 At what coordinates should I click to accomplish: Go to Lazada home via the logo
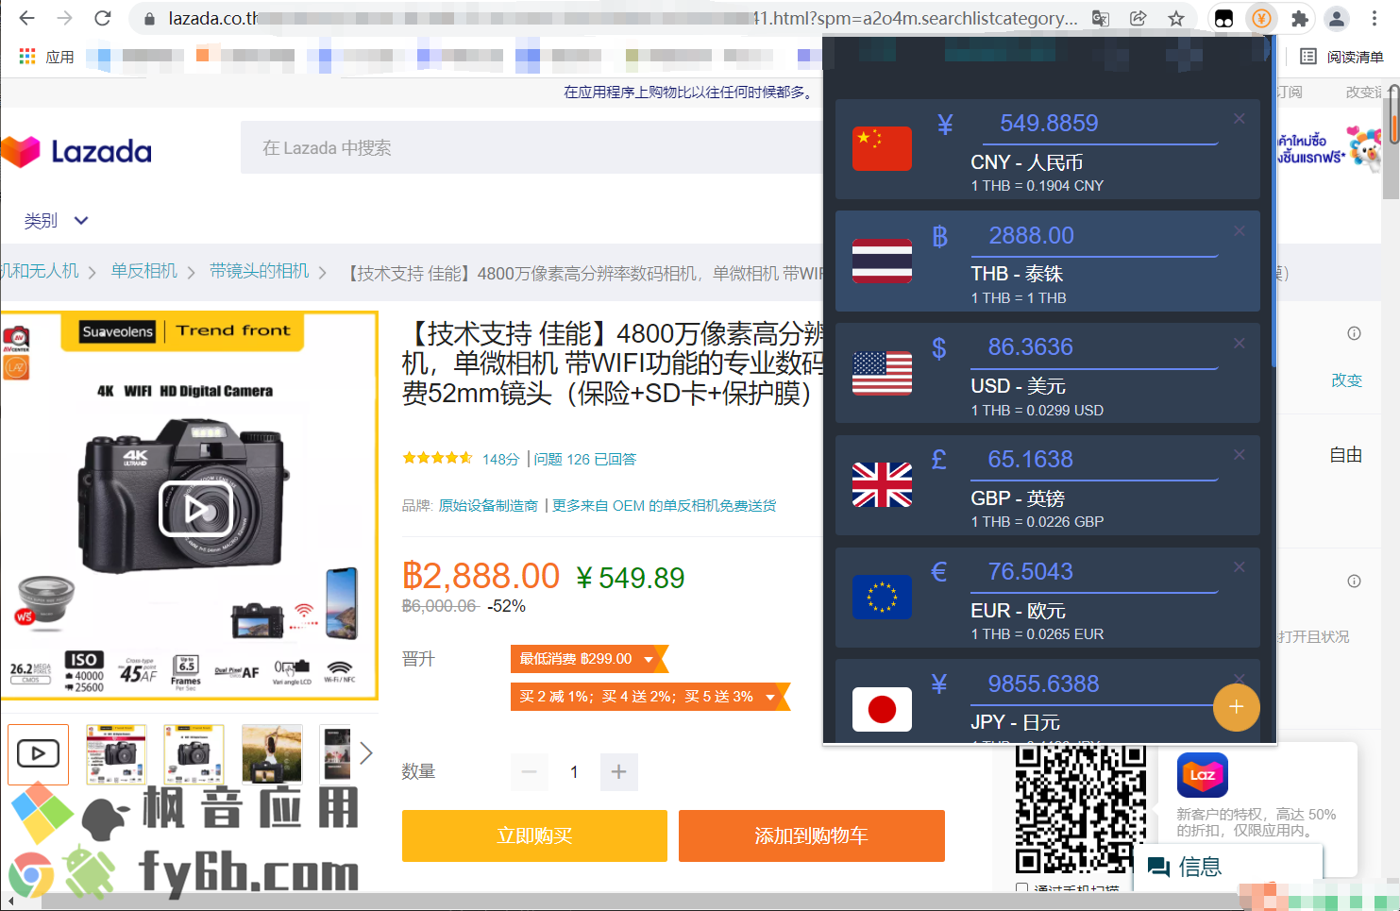77,151
